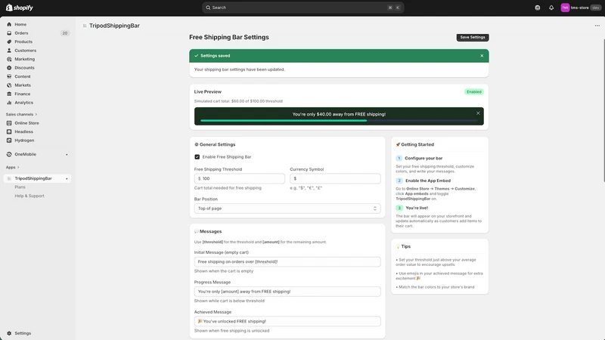
Task: Toggle Enable Free Shipping Bar checkbox
Action: coord(197,157)
